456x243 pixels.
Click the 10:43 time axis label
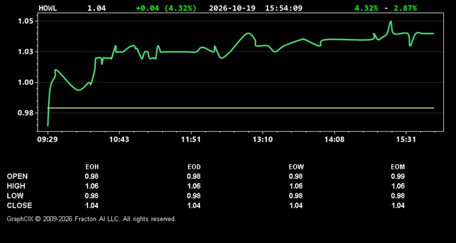pos(119,140)
